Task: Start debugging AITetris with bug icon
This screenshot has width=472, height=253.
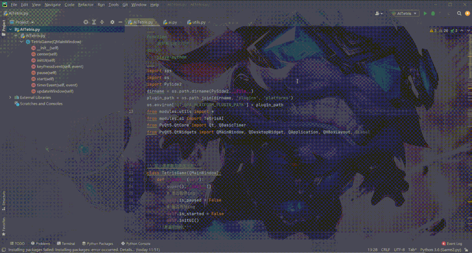Action: [x=433, y=14]
